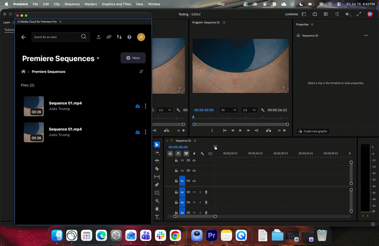The image size is (379, 246).
Task: Open the Fit zoom level dropdown
Action: [x=228, y=110]
